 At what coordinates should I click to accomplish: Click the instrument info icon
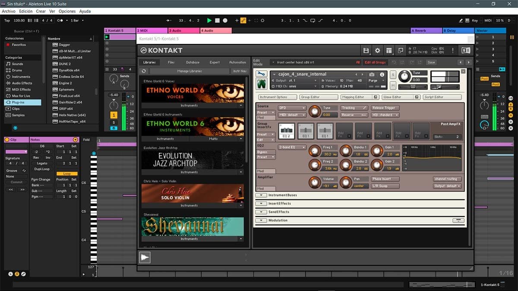382,74
